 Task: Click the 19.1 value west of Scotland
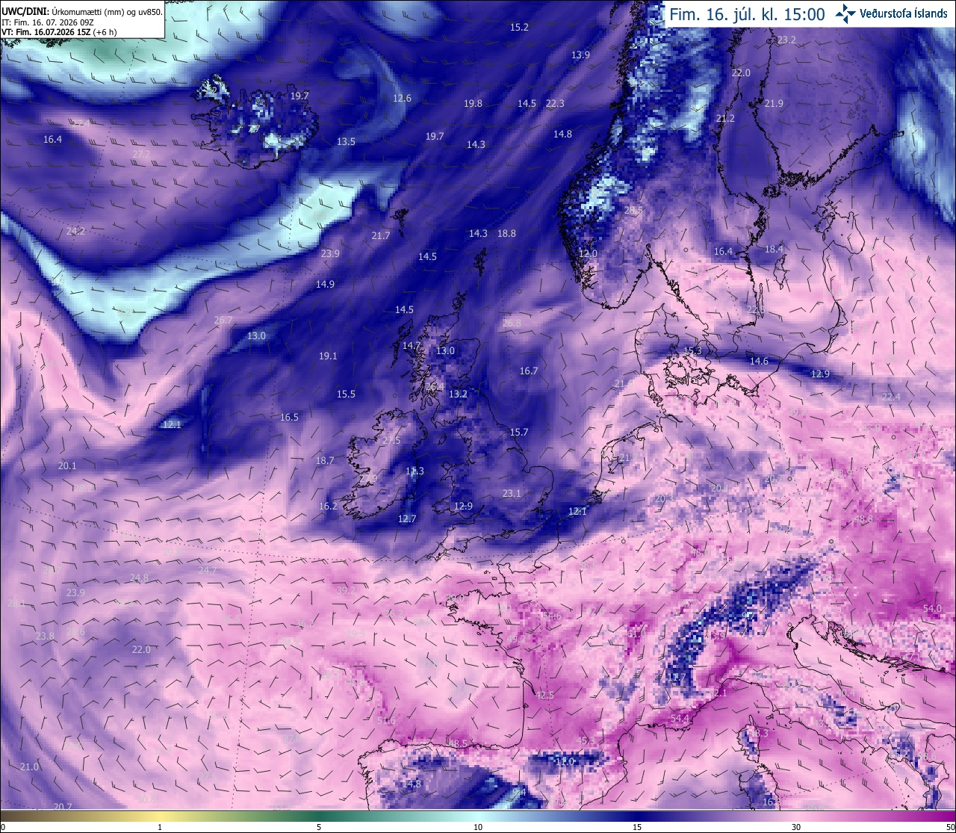(x=328, y=356)
